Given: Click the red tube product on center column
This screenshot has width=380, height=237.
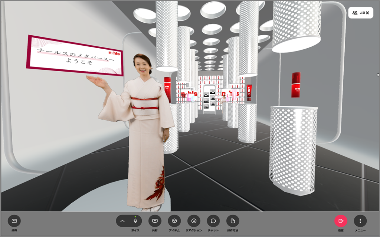Looking at the screenshot, I should [x=249, y=93].
